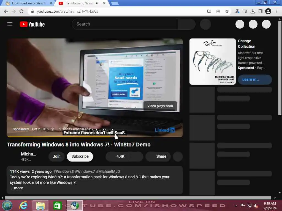The height and width of the screenshot is (211, 282).
Task: Click Learn more on Ray-Ban ad
Action: 255,79
